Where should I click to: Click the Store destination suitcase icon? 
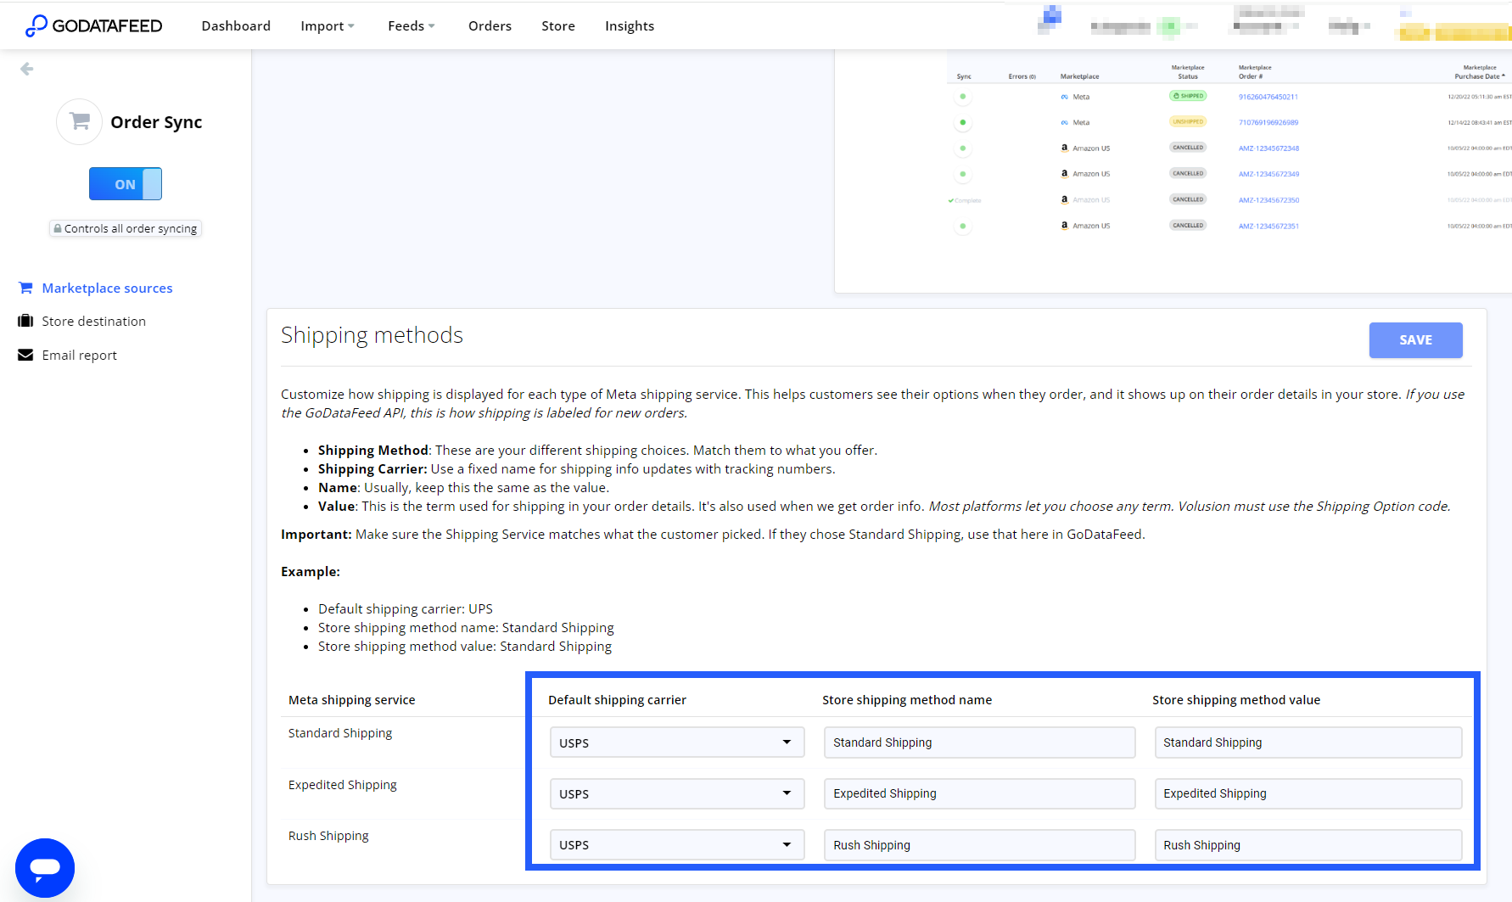[x=25, y=321]
